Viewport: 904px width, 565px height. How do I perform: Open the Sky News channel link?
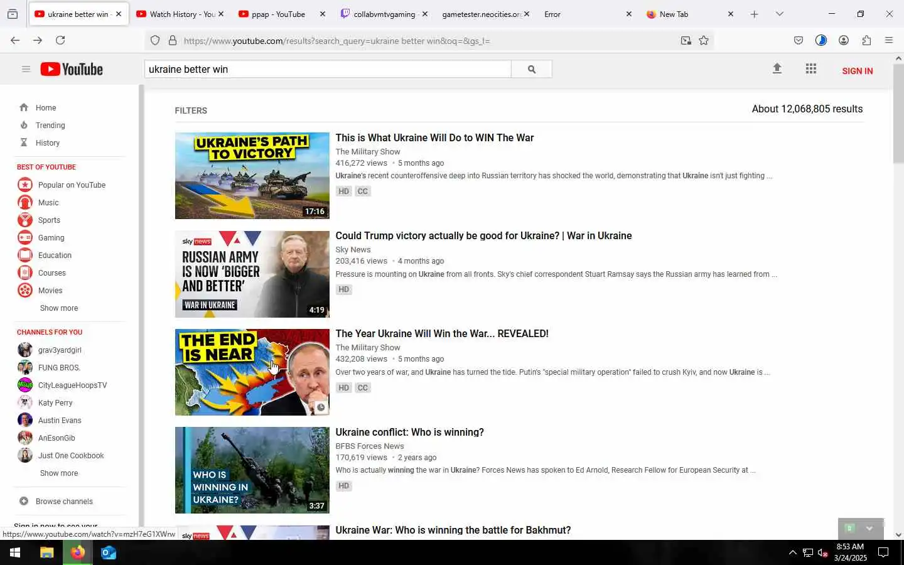click(353, 249)
